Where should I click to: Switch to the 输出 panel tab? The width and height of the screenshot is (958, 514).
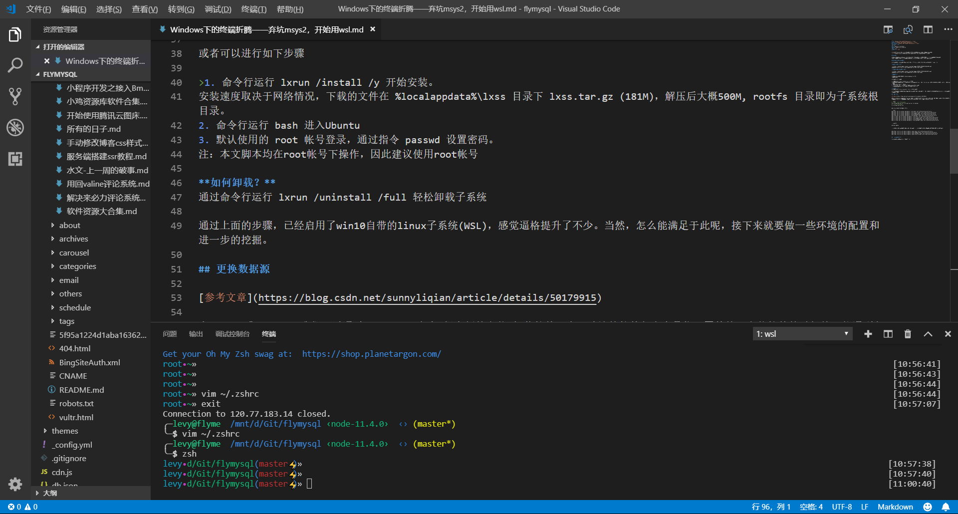196,334
